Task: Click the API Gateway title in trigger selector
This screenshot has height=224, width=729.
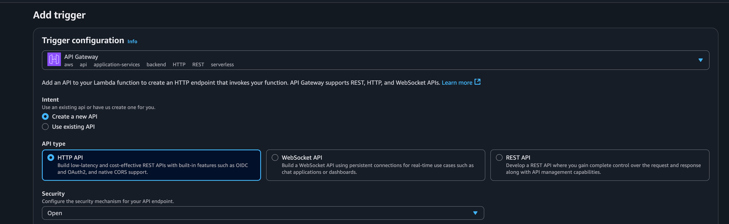Action: (81, 57)
